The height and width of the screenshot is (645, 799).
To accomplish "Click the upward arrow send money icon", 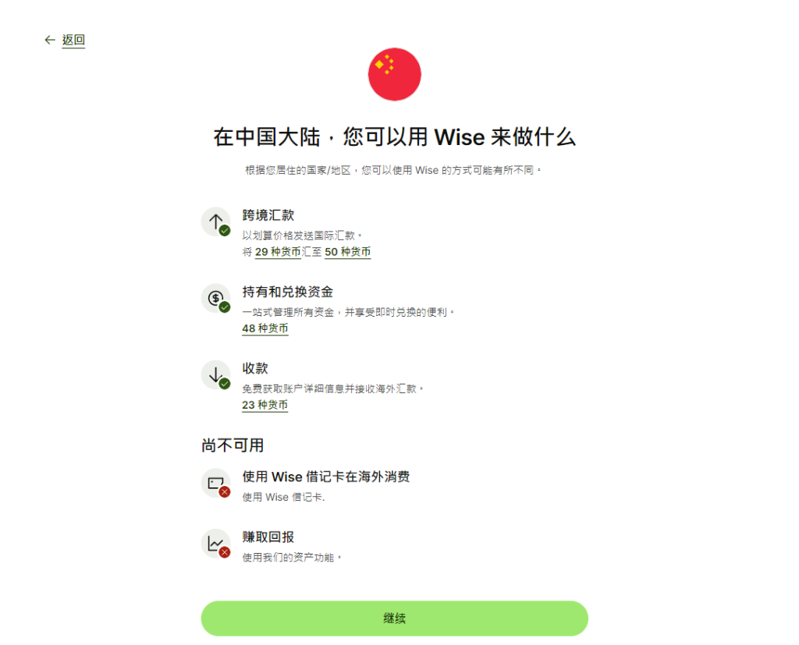I will point(216,221).
